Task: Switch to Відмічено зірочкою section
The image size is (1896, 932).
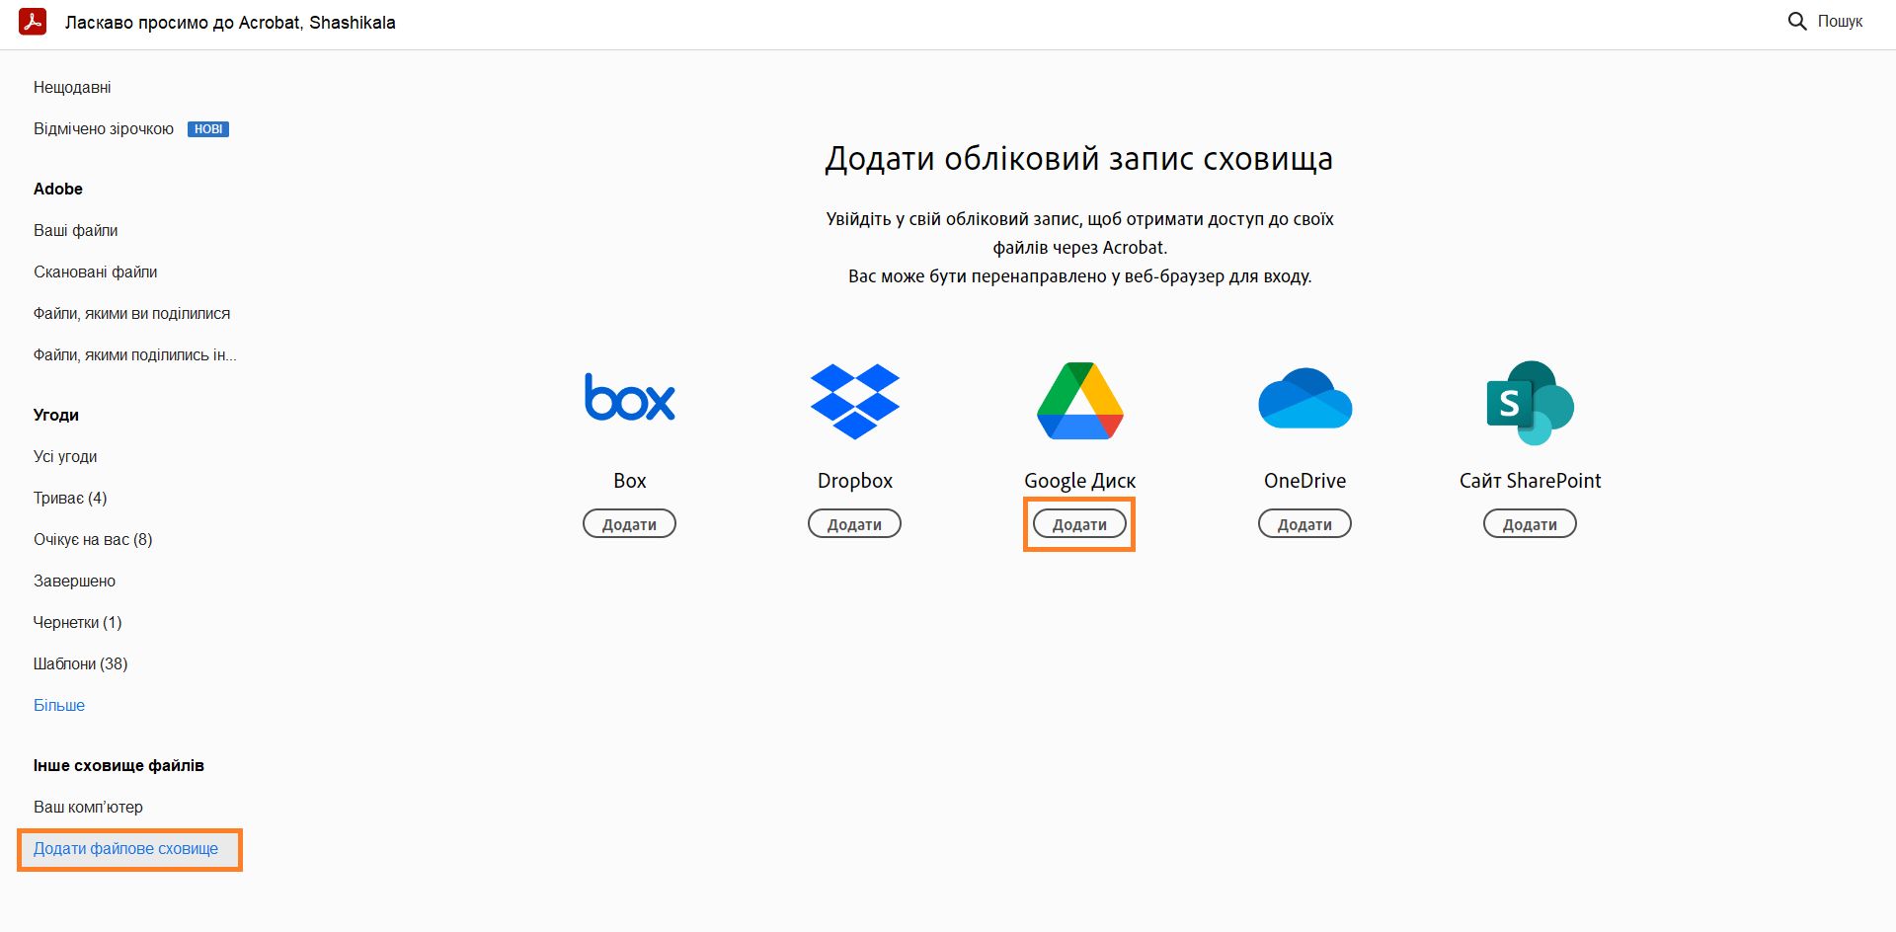Action: (104, 128)
